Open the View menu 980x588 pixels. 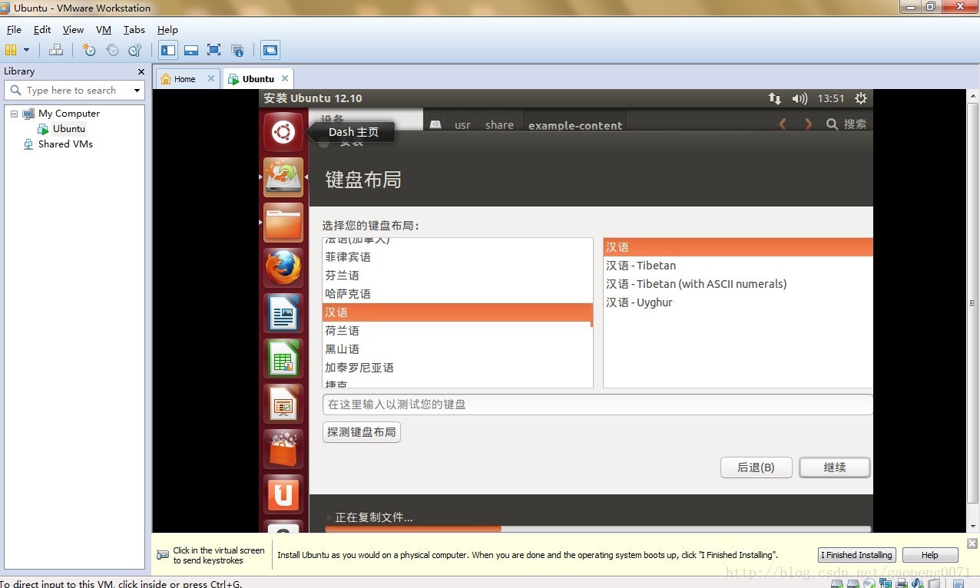click(73, 30)
